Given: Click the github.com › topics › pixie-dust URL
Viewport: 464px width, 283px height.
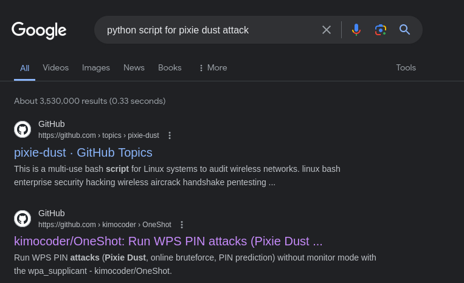Looking at the screenshot, I should [x=99, y=135].
